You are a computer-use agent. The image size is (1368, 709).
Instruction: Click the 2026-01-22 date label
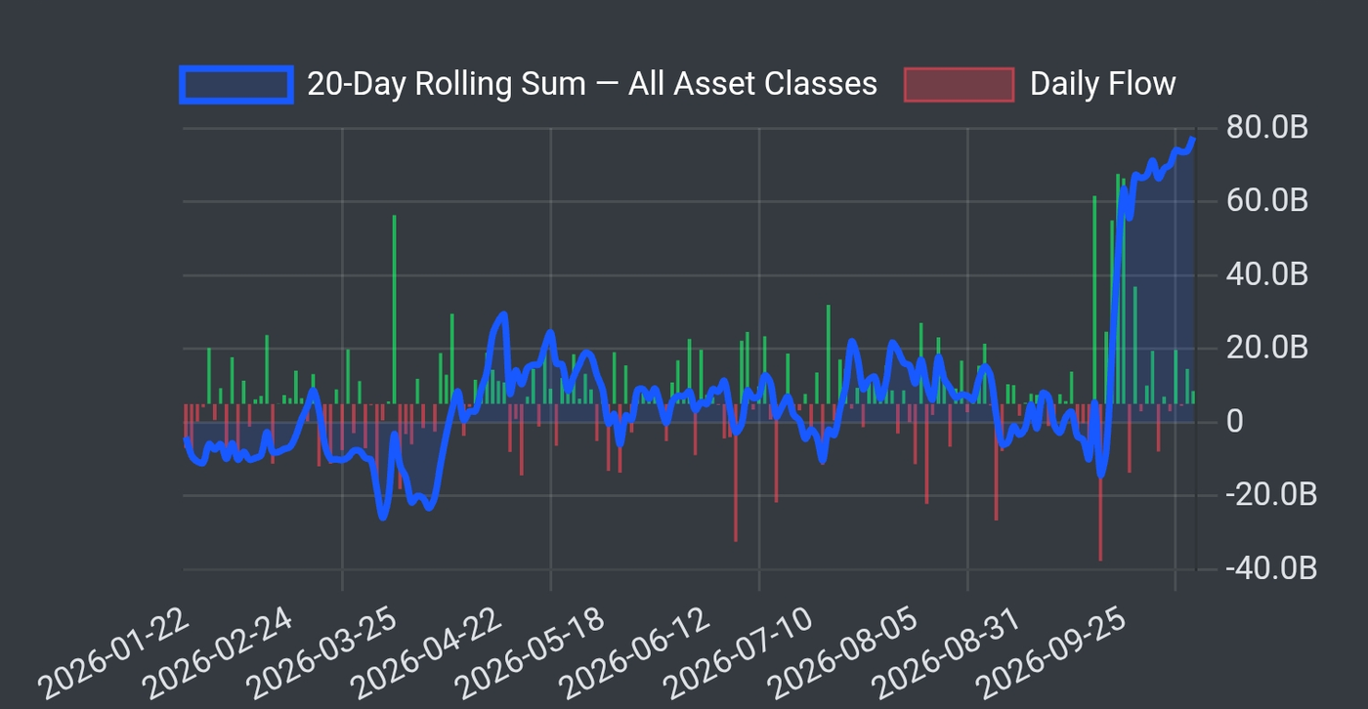(x=114, y=654)
